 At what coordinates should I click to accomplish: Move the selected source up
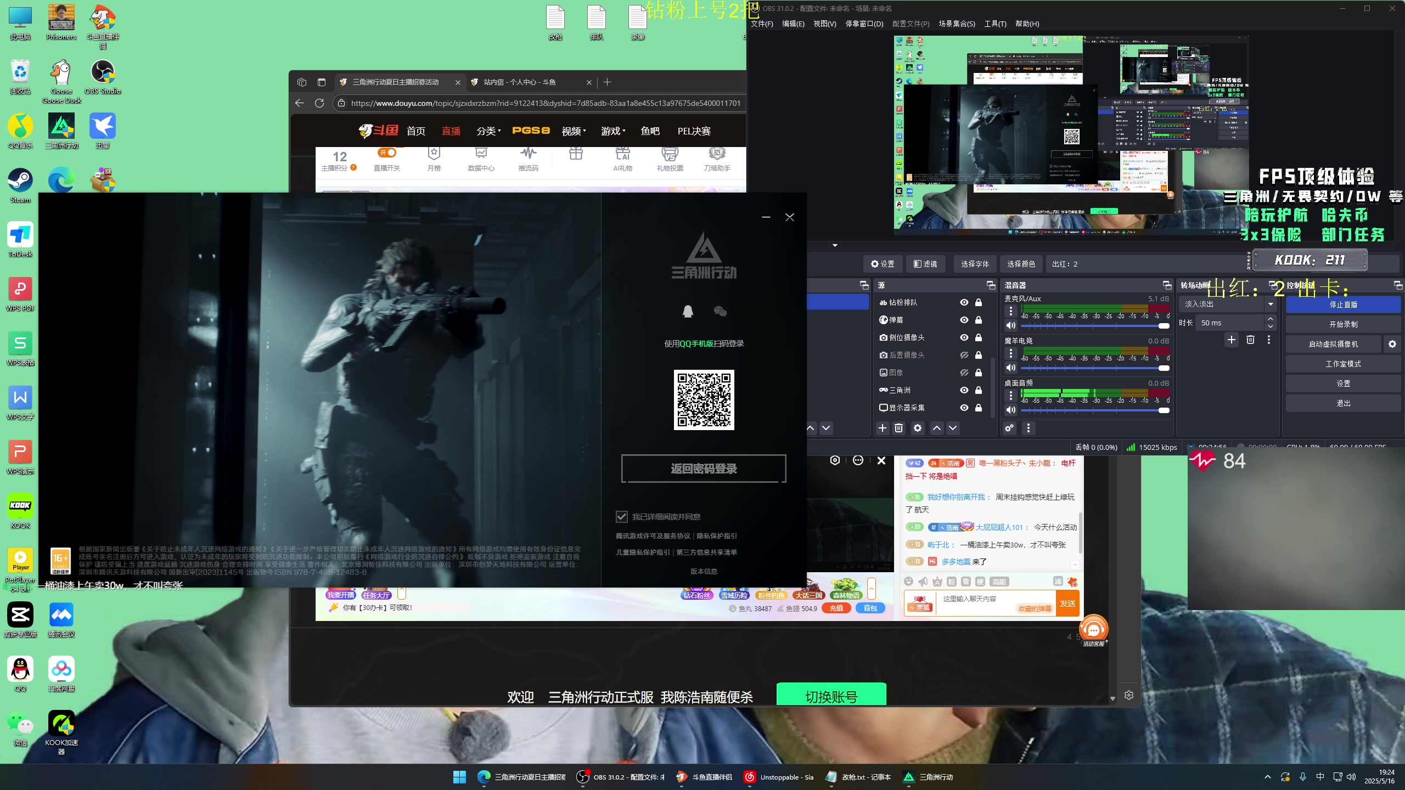pos(937,428)
